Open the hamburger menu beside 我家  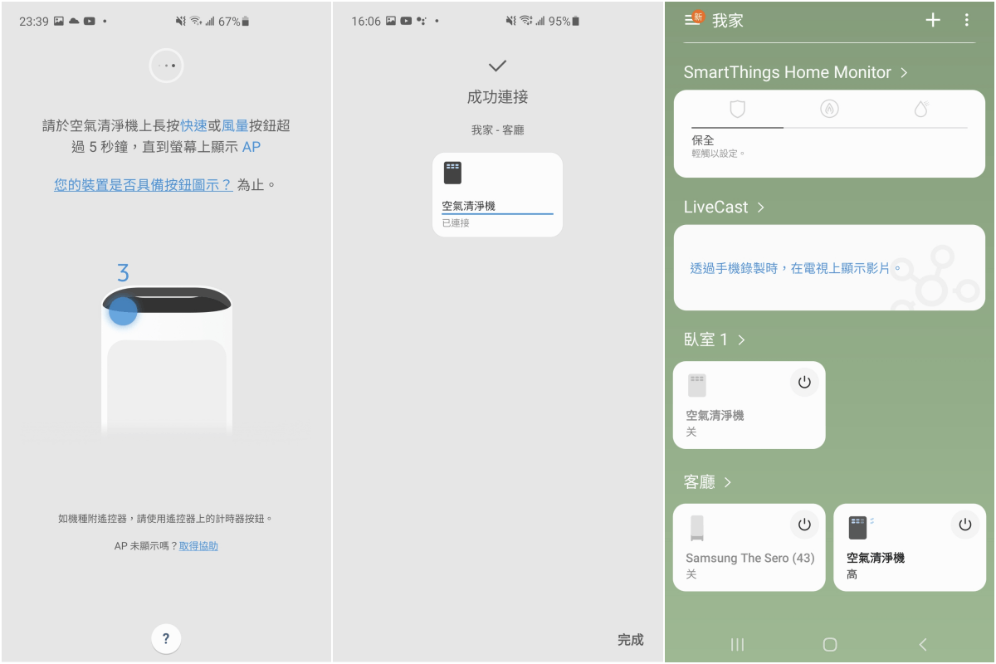pos(693,19)
